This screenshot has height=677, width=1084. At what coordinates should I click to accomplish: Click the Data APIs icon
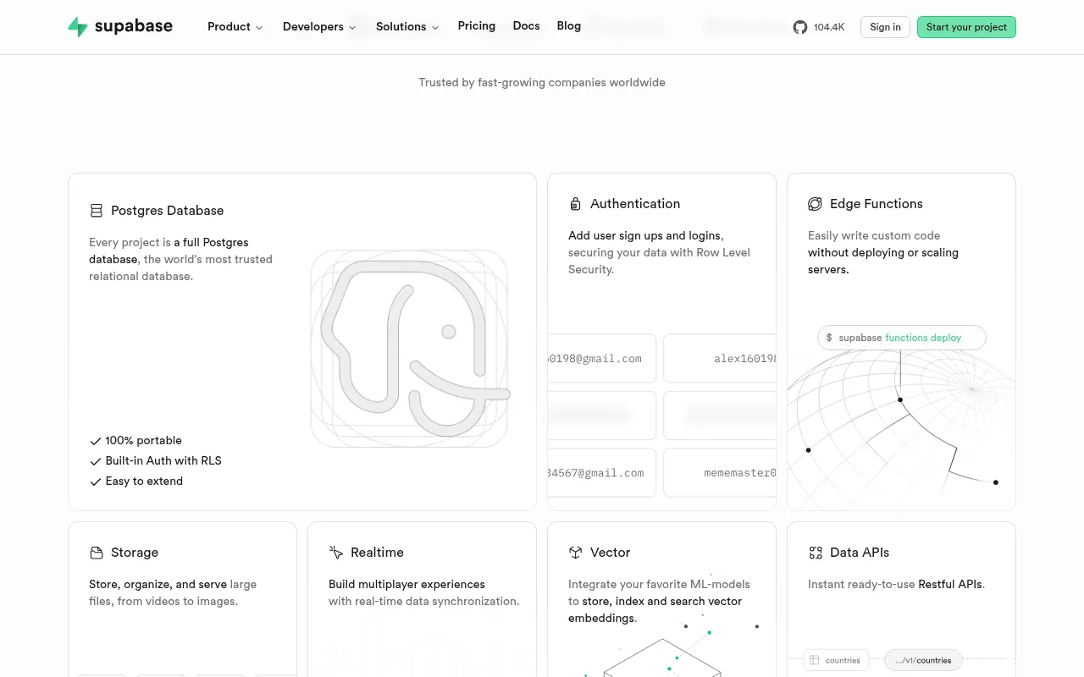(x=816, y=553)
